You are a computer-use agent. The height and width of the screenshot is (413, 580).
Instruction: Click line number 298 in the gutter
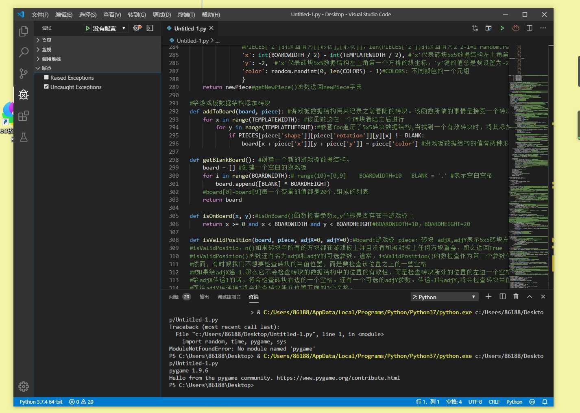[x=174, y=160]
